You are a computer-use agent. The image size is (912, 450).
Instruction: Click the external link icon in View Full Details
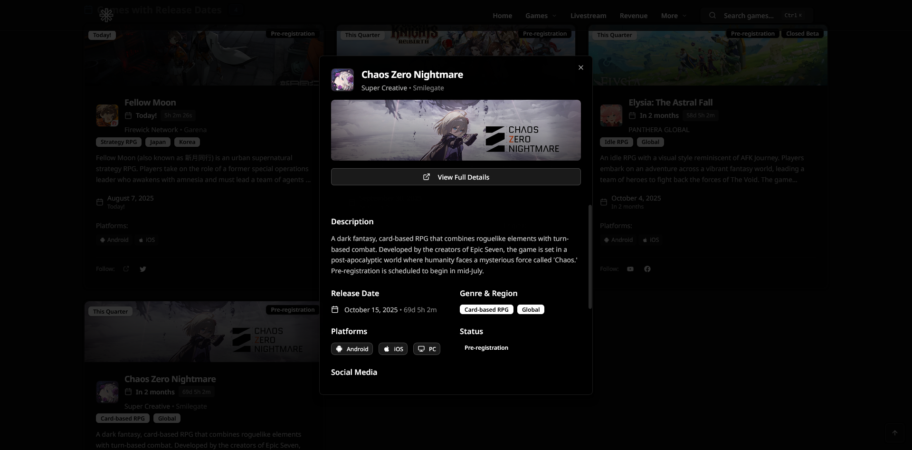pos(427,177)
